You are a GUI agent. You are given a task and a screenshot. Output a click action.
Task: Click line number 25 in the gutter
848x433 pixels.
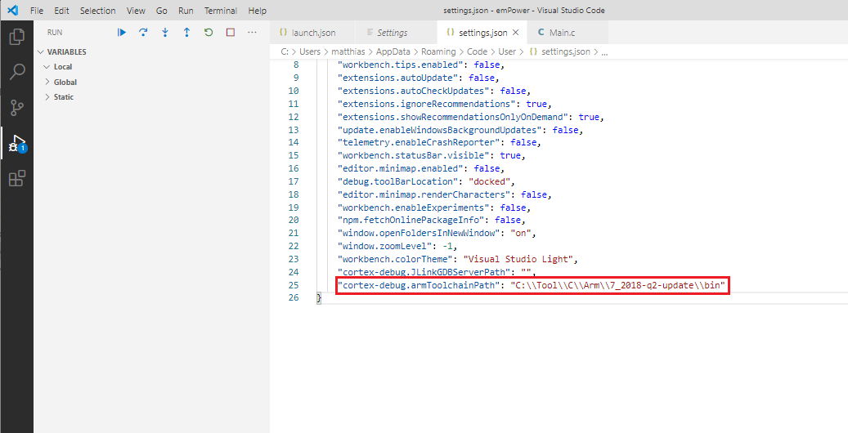[293, 285]
